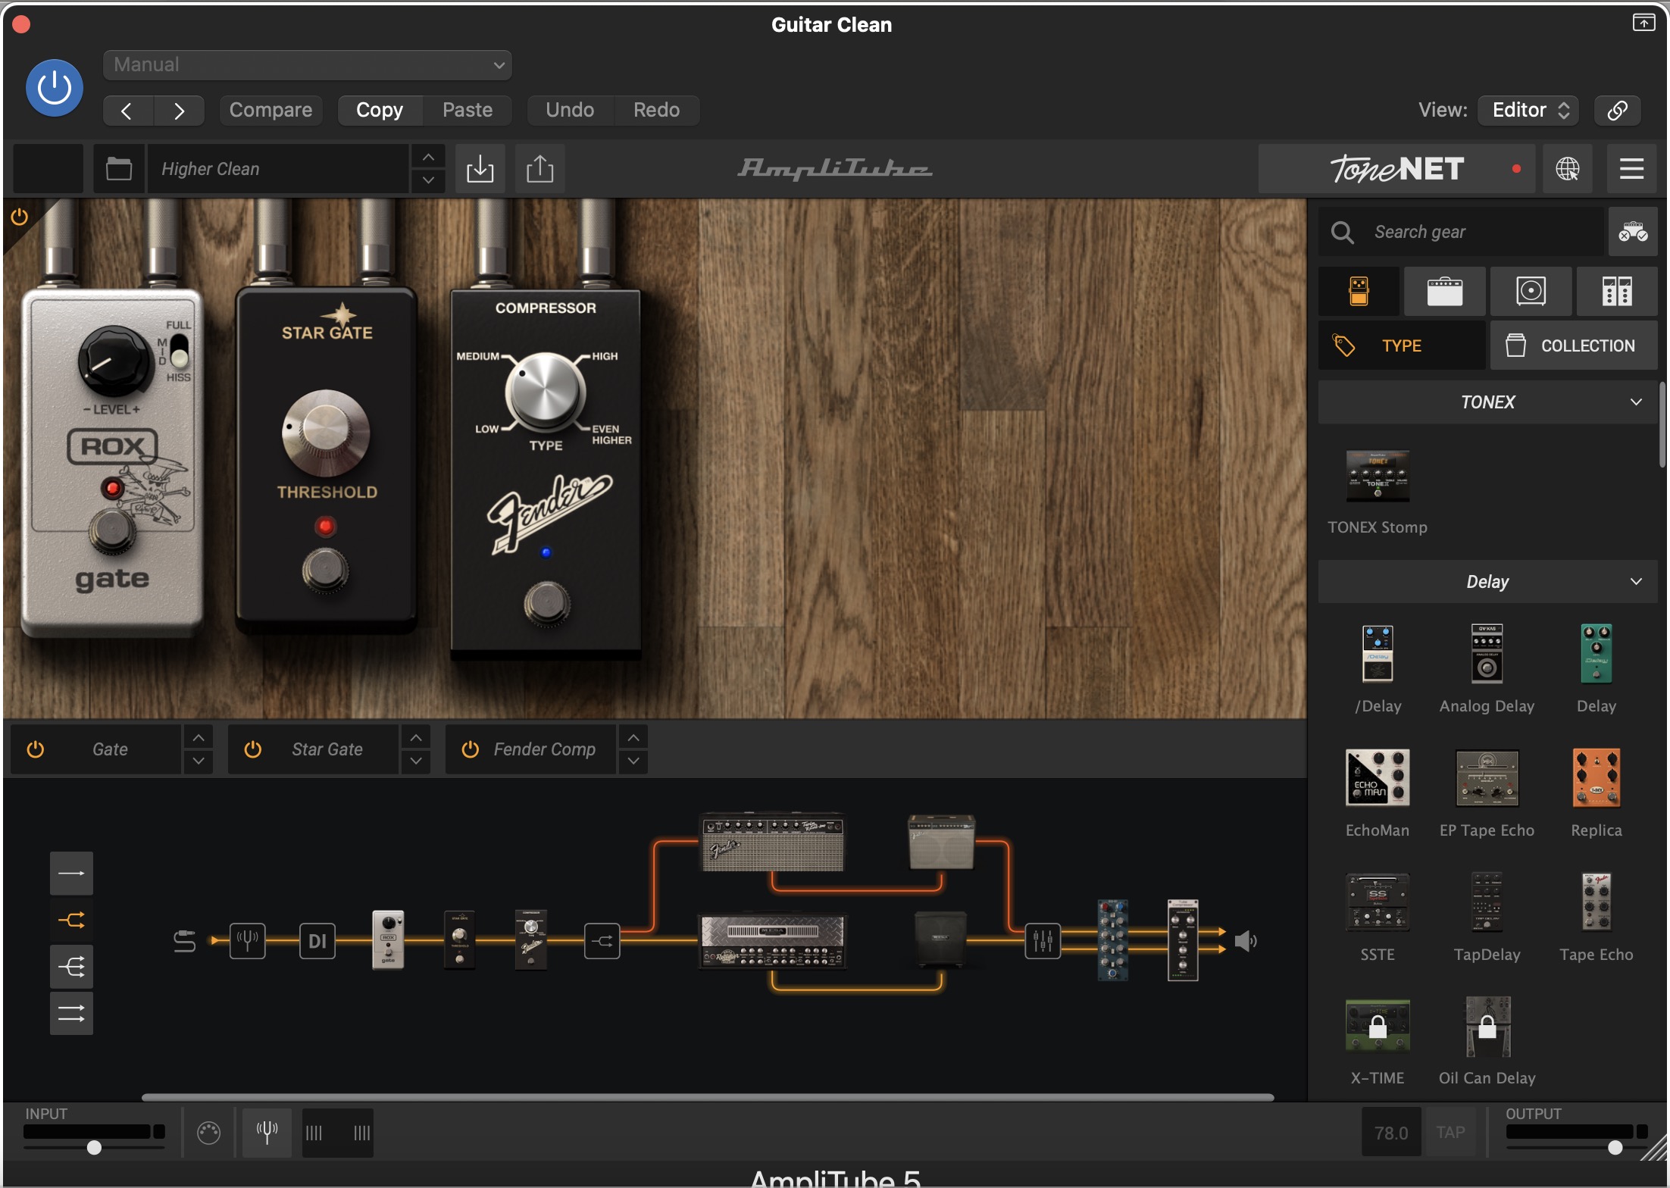Screen dimensions: 1670x1188
Task: Adjust the INPUT level slider
Action: point(94,1147)
